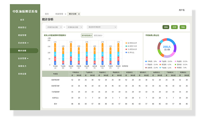The height and width of the screenshot is (119, 205).
Task: Switch to the 档案管理 page tab
Action: pyautogui.click(x=59, y=14)
